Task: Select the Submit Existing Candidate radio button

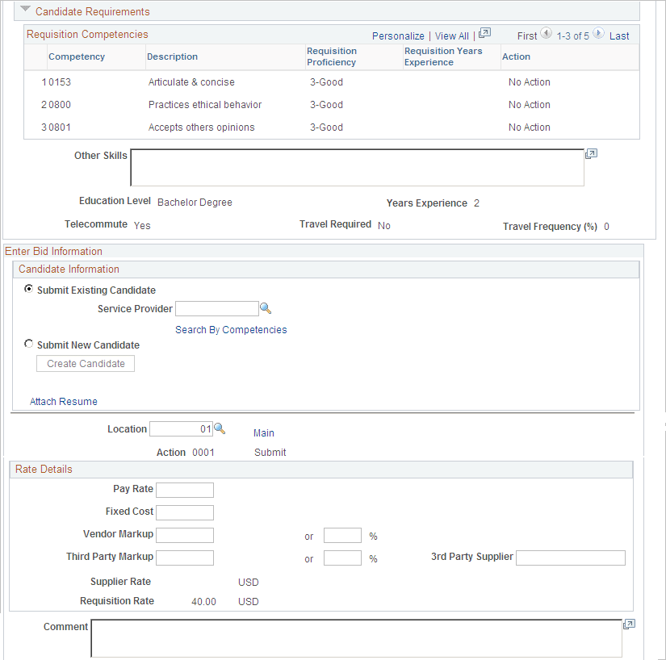Action: [x=28, y=290]
